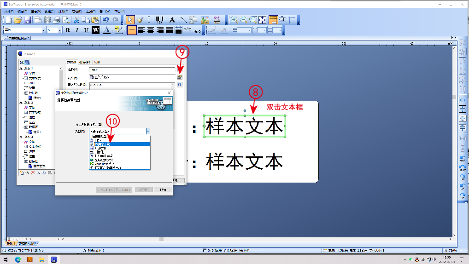Select the line drawing tool
Image resolution: width=469 pixels, height=264 pixels.
pyautogui.click(x=183, y=20)
